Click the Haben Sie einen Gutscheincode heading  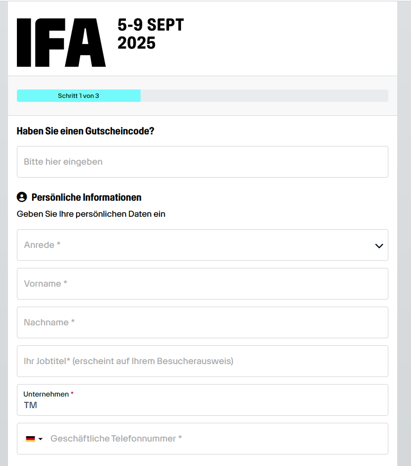(x=85, y=131)
